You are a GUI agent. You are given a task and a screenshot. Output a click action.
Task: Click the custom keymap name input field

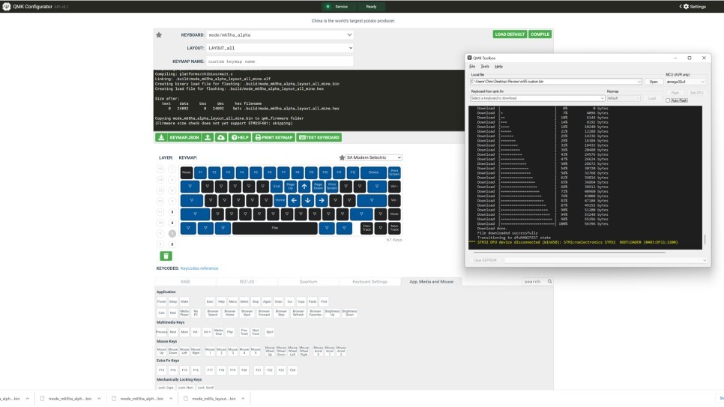[280, 61]
